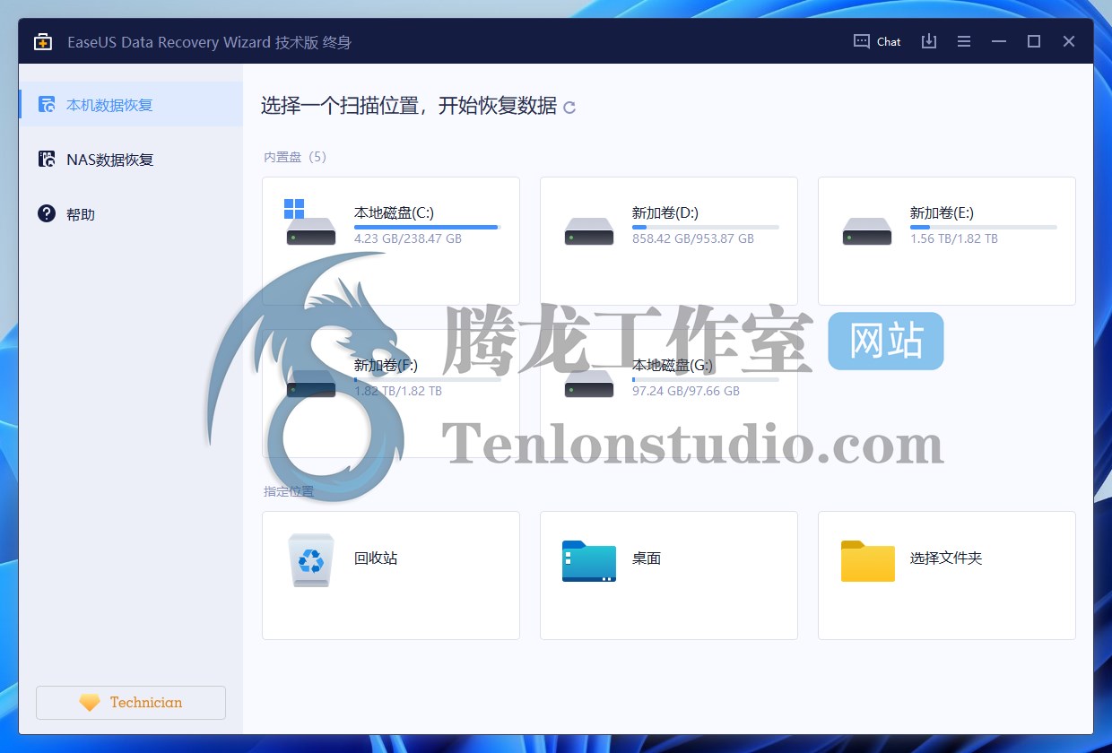Choose 选择文件夹 to pick a folder
Viewport: 1112px width, 753px height.
point(946,558)
